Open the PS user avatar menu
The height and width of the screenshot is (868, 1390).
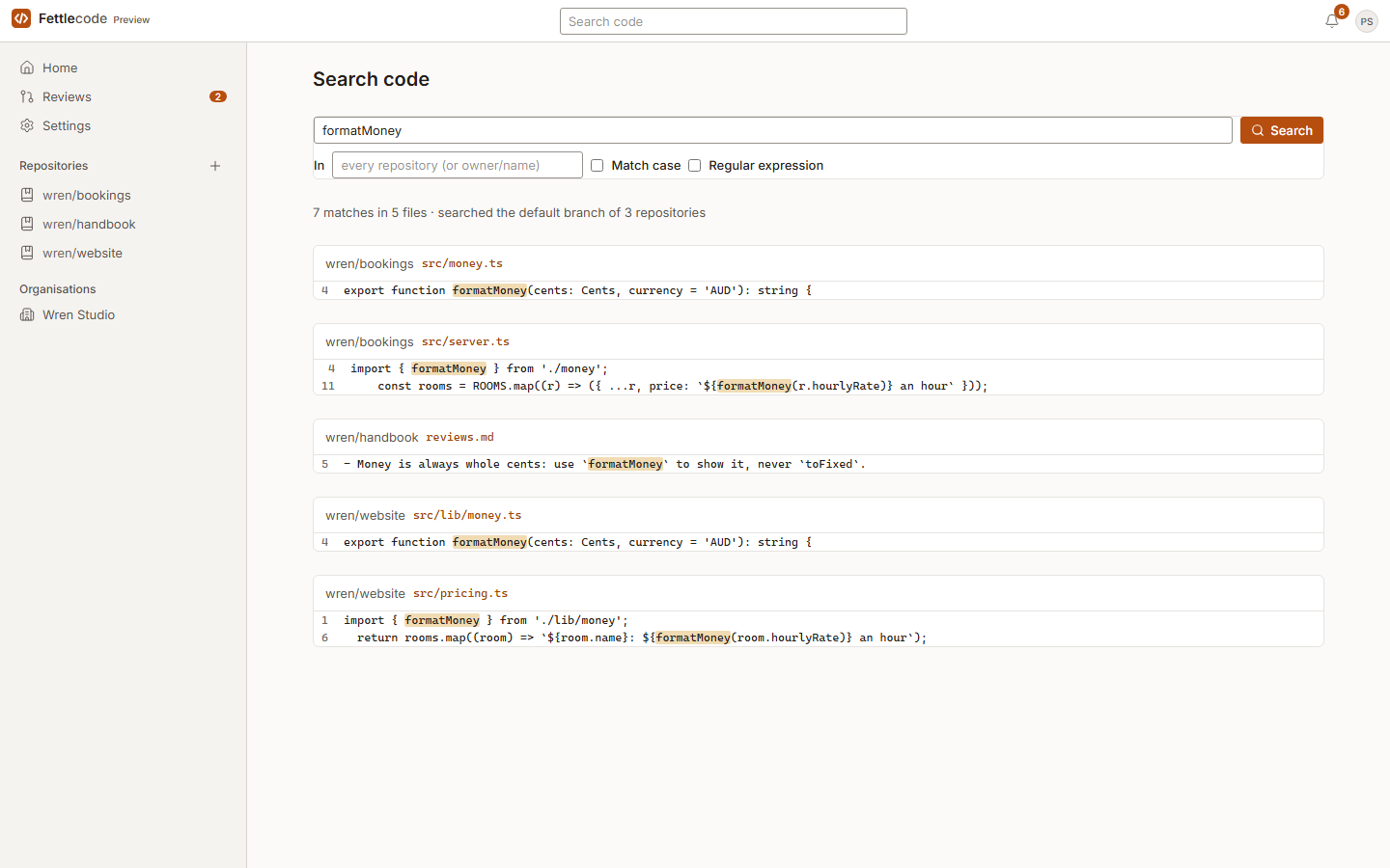point(1367,21)
